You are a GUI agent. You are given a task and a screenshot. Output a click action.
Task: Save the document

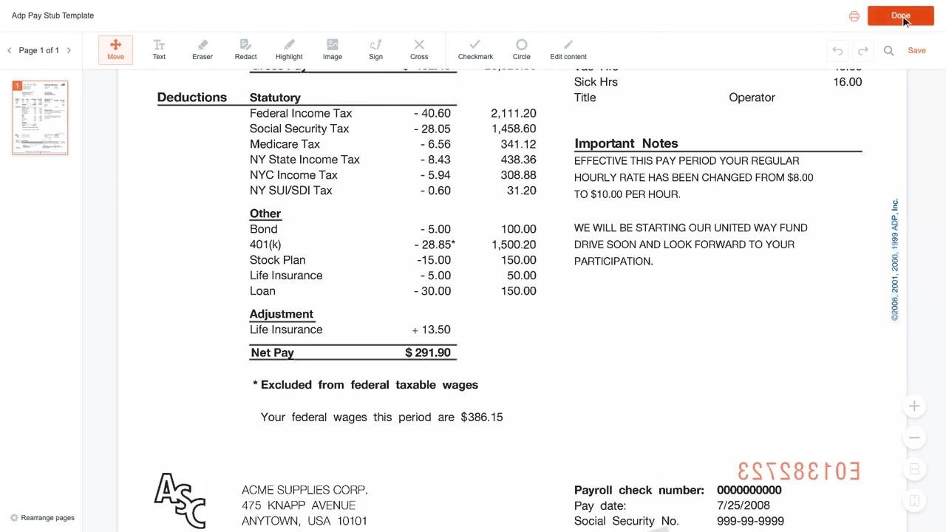[916, 50]
